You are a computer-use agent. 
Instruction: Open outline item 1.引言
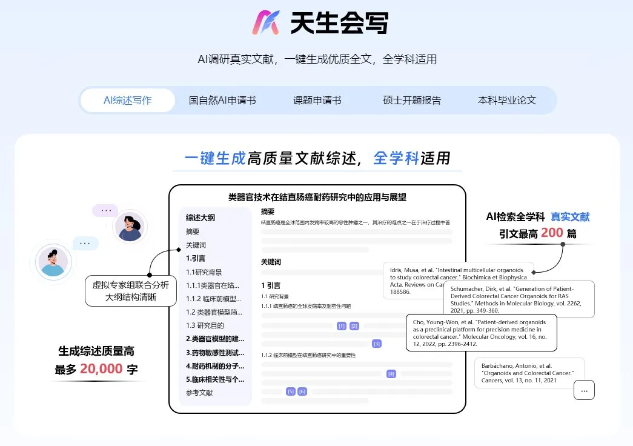[196, 258]
